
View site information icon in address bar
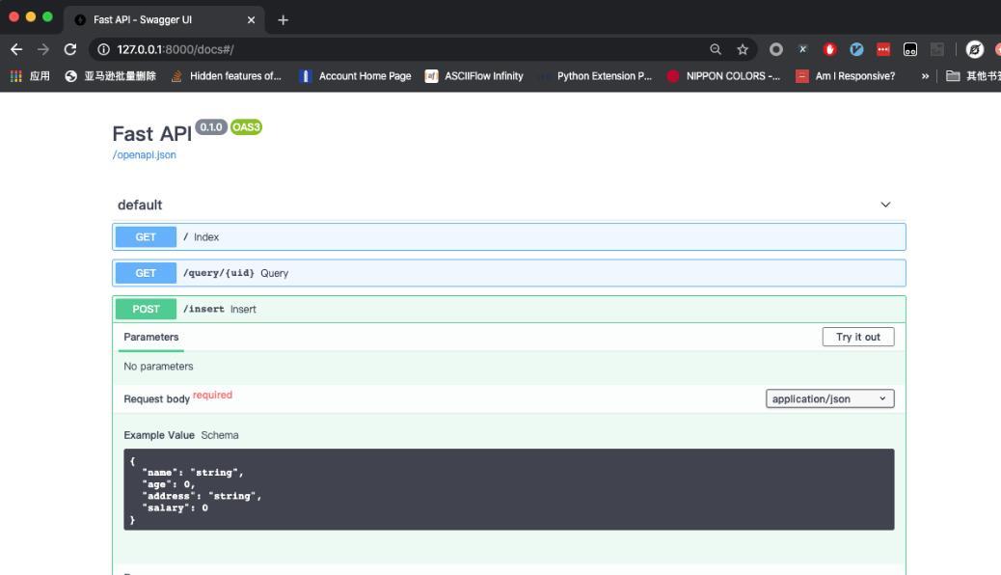pyautogui.click(x=103, y=49)
